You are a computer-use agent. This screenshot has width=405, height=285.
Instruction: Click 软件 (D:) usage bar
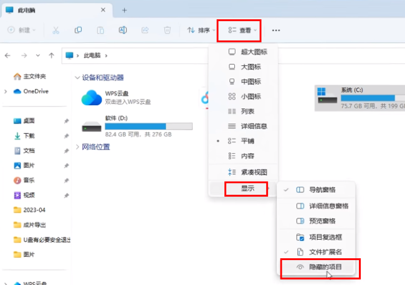click(148, 126)
